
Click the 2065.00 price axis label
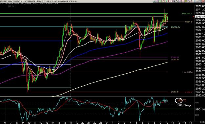pos(200,41)
